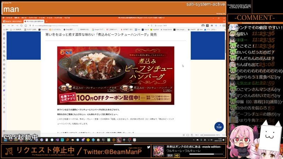Open the Bookmarks side panel
Image resolution: width=283 pixels, height=159 pixels.
tap(4, 34)
